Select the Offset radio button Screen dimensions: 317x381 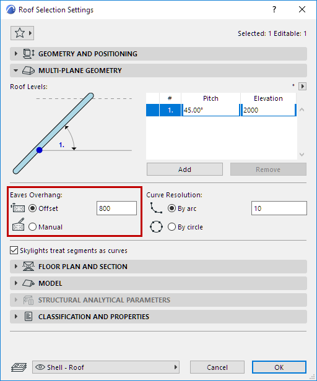coord(32,208)
